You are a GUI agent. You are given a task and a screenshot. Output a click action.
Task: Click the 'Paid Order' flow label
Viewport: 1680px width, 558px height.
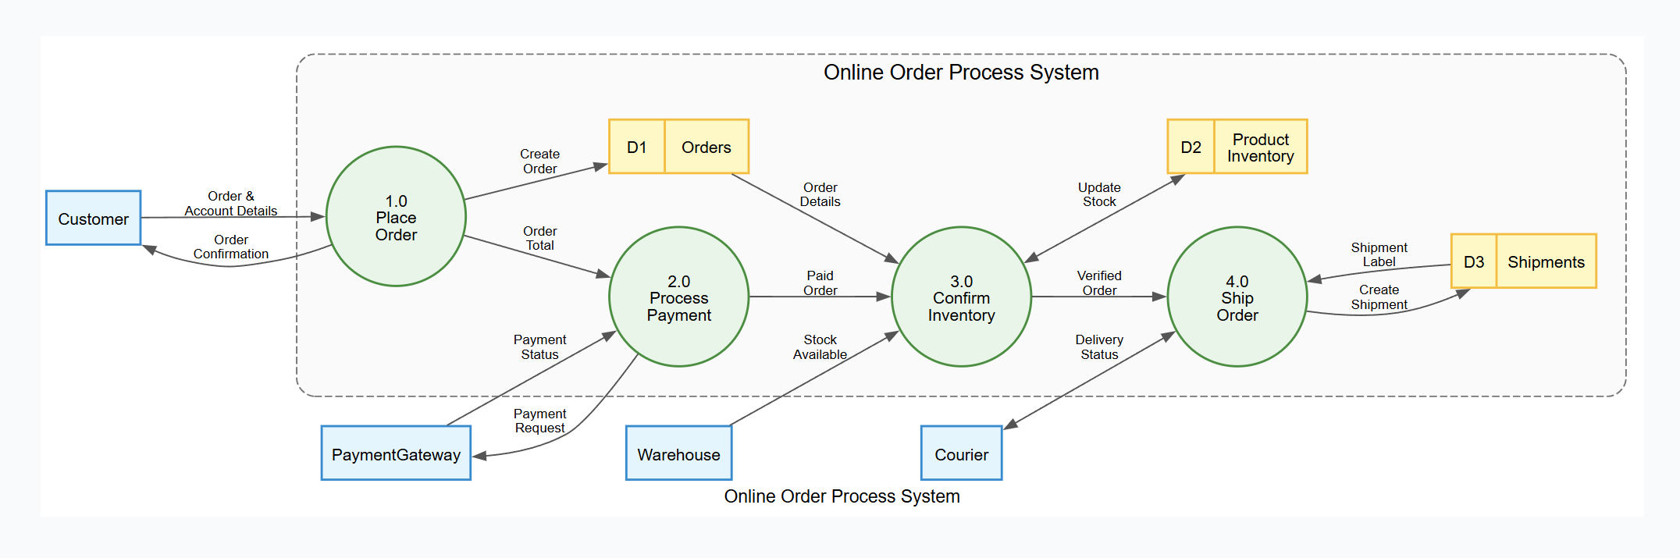[820, 283]
